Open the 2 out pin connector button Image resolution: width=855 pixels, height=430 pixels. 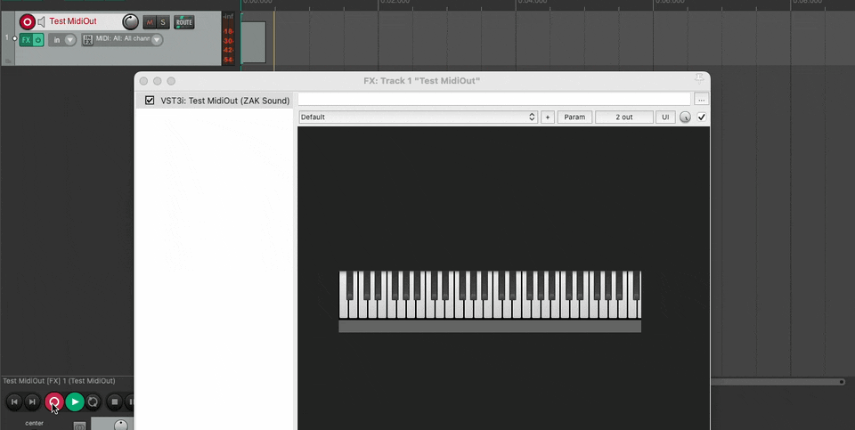[623, 118]
